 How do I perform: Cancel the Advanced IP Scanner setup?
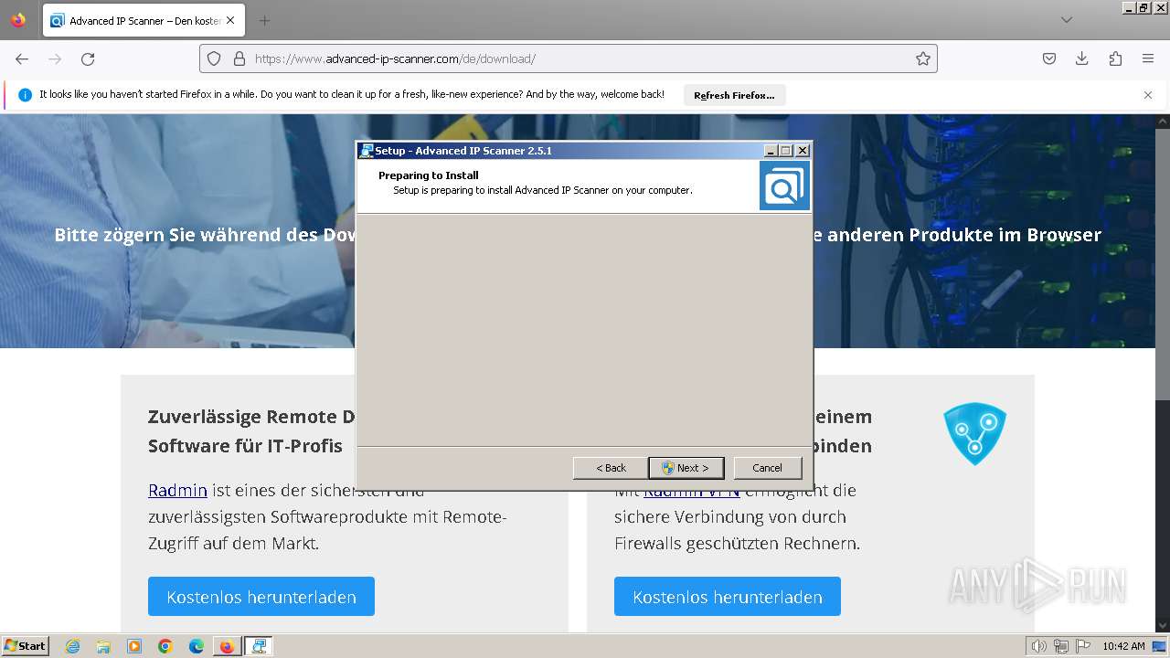(x=767, y=468)
